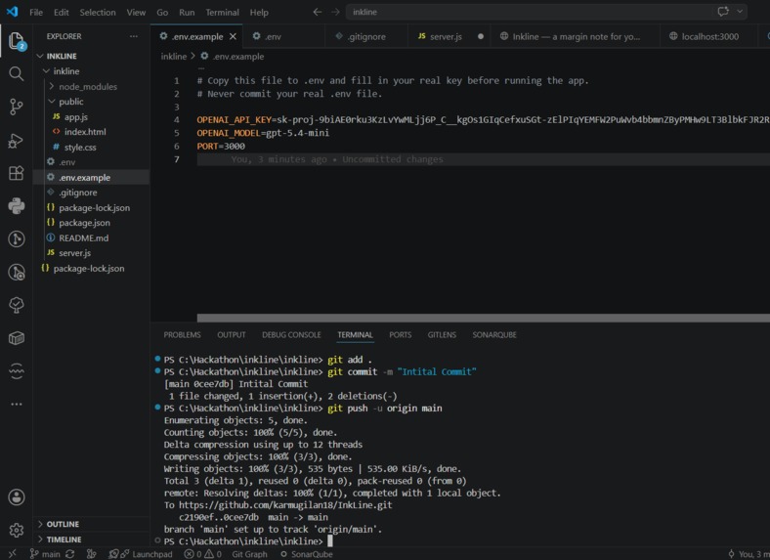Open the Python extension view
Image resolution: width=770 pixels, height=560 pixels.
[17, 206]
